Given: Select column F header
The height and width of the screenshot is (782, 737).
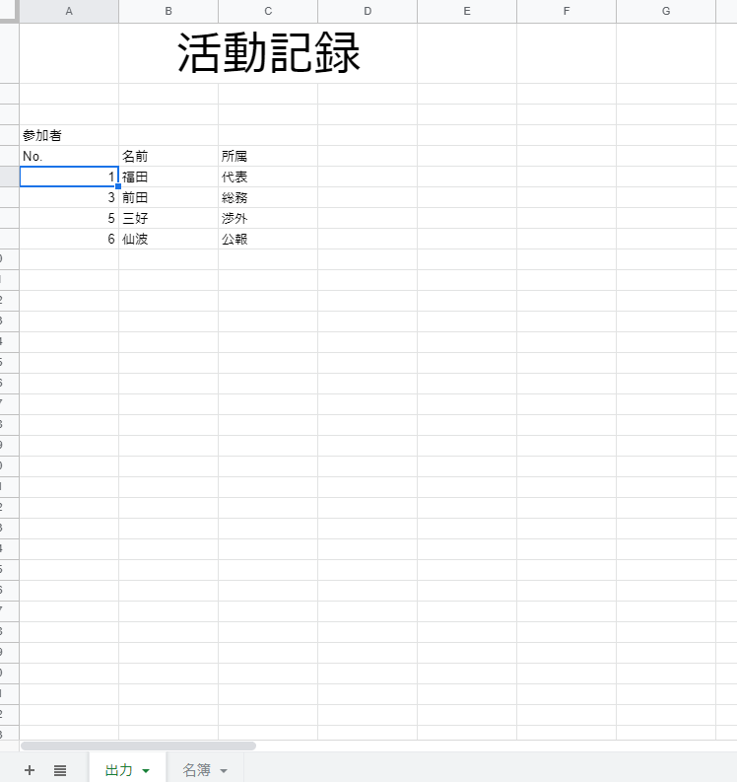Looking at the screenshot, I should pos(567,11).
